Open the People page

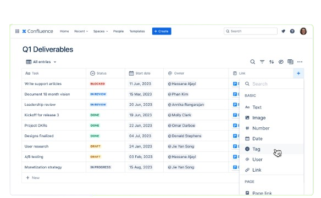(x=118, y=31)
